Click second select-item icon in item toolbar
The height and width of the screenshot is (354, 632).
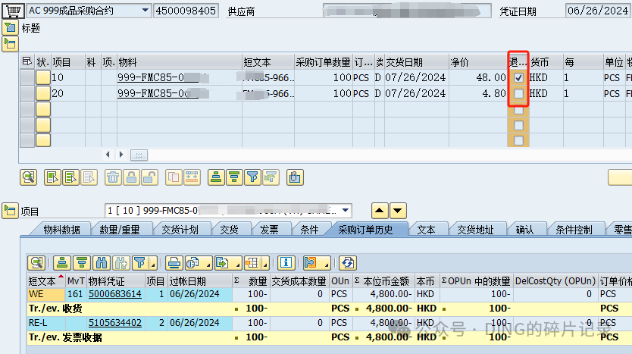pyautogui.click(x=71, y=177)
